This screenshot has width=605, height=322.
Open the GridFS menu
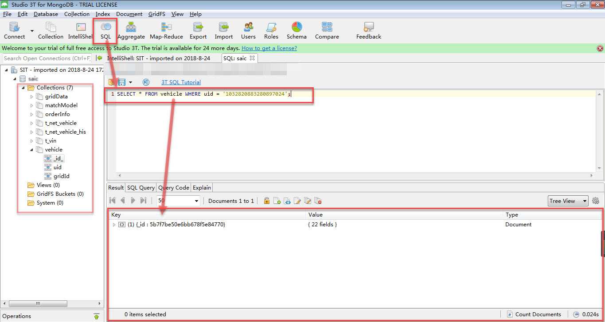click(x=157, y=14)
